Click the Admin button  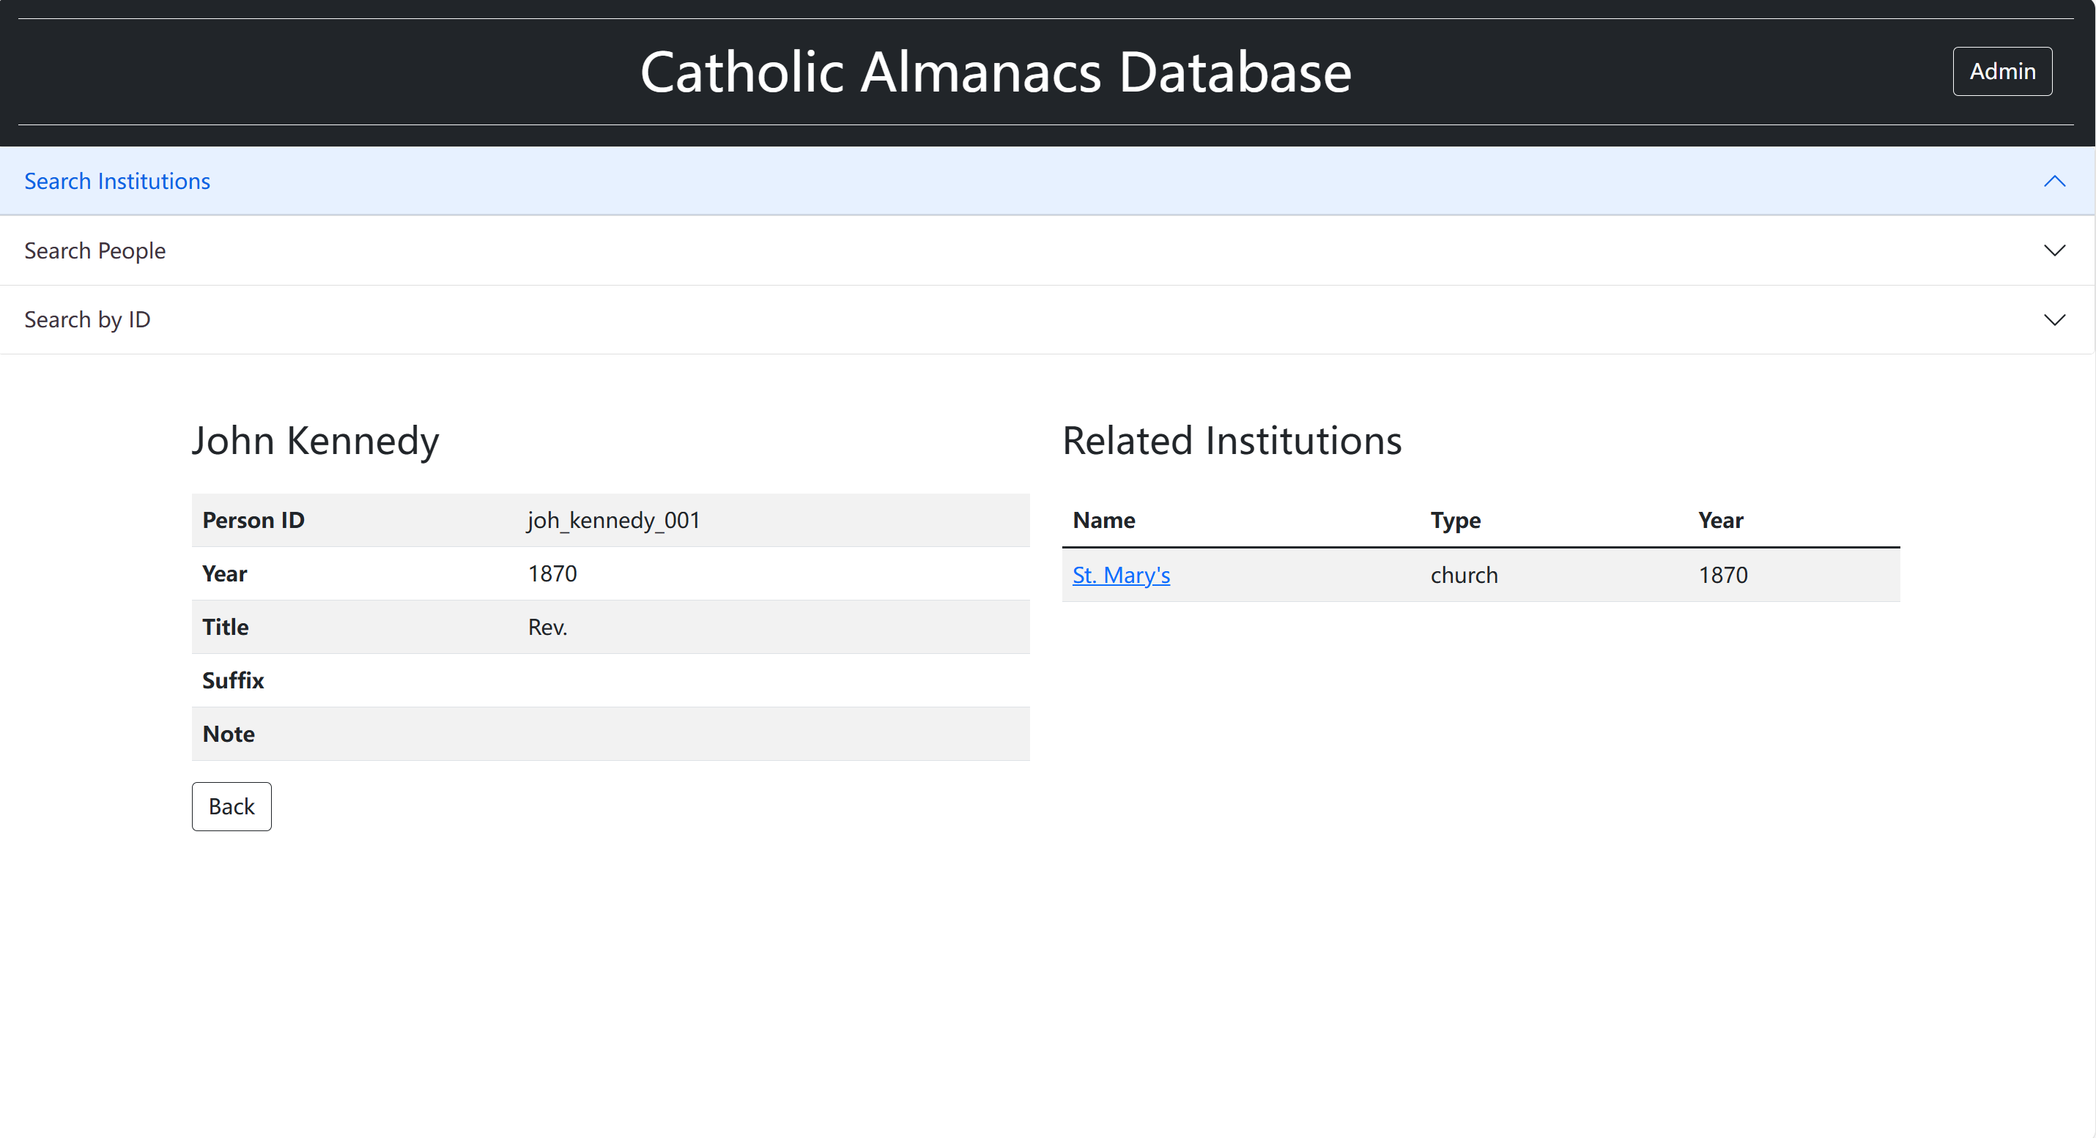coord(2001,72)
